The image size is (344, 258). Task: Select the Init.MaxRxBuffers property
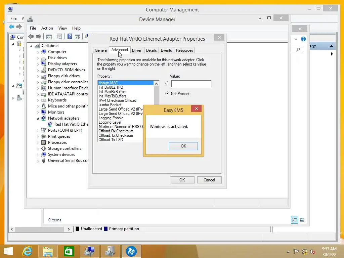(x=113, y=92)
